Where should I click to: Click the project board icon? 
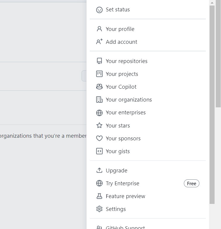[99, 74]
